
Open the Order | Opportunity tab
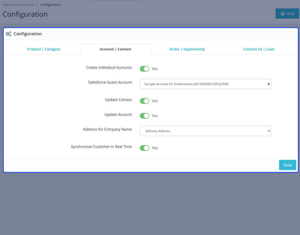coord(187,49)
